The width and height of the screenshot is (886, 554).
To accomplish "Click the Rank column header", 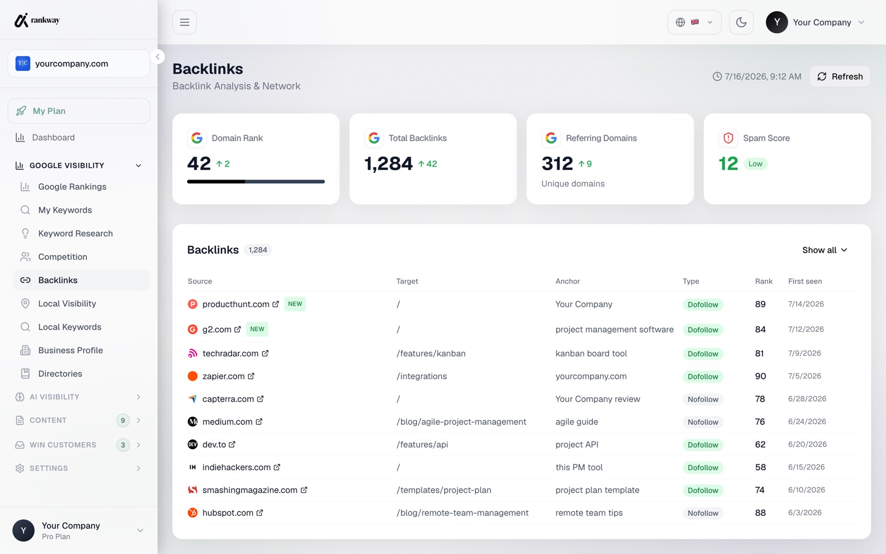I will click(x=764, y=281).
